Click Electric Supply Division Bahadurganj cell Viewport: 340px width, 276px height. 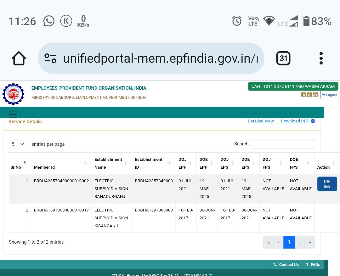(111, 189)
